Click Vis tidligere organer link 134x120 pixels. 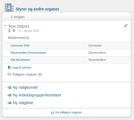[69, 112]
